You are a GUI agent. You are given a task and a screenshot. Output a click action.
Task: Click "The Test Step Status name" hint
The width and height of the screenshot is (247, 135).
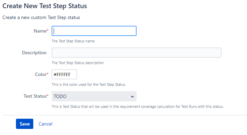click(73, 41)
